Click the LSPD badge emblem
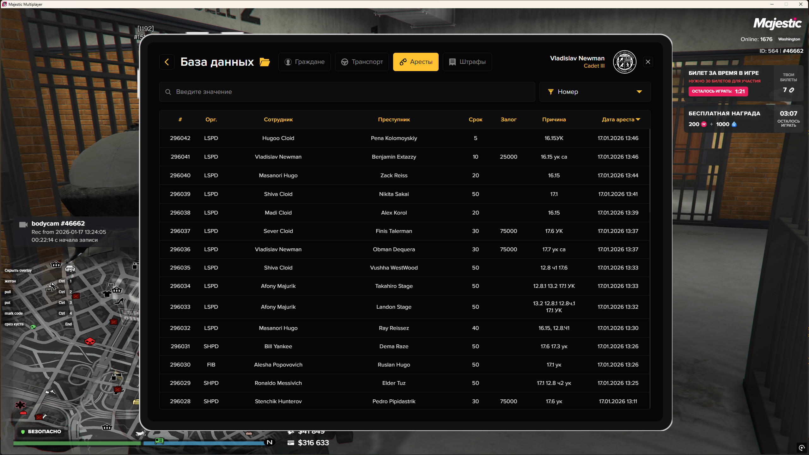The image size is (809, 455). (x=624, y=62)
